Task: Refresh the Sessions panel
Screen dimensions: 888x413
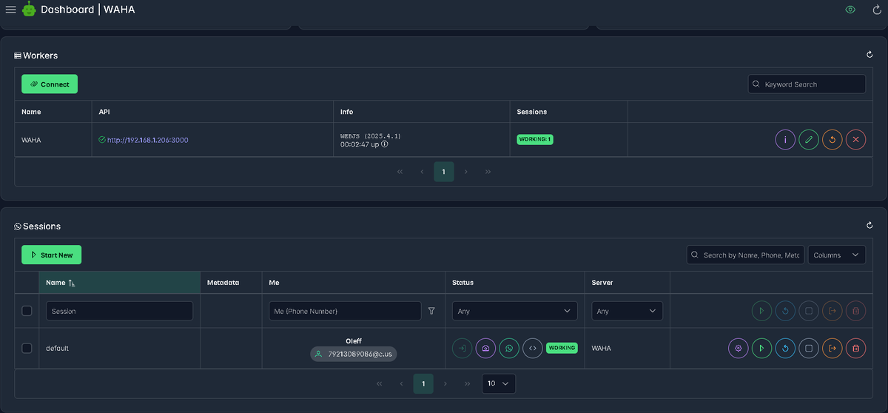Action: point(869,225)
